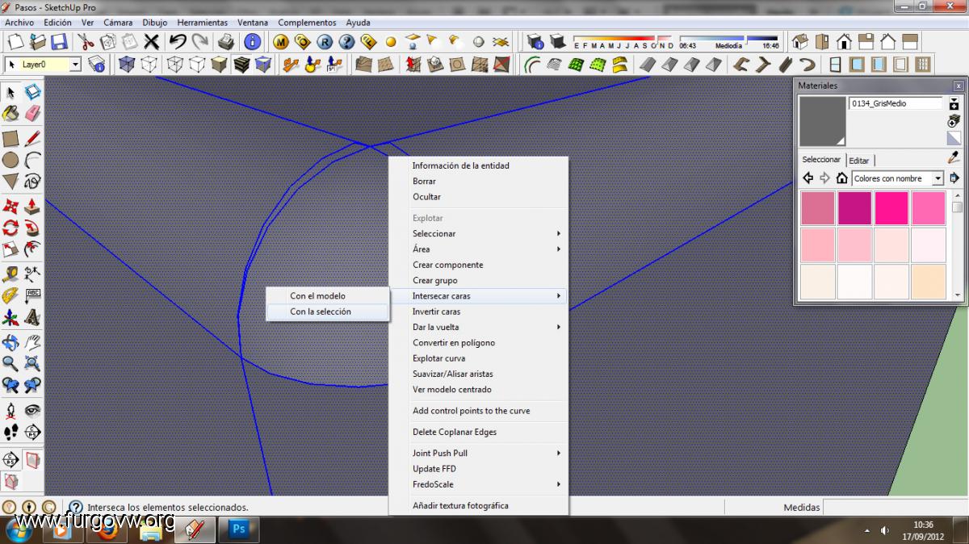Open the Complementos menu
The height and width of the screenshot is (544, 969).
pyautogui.click(x=307, y=23)
